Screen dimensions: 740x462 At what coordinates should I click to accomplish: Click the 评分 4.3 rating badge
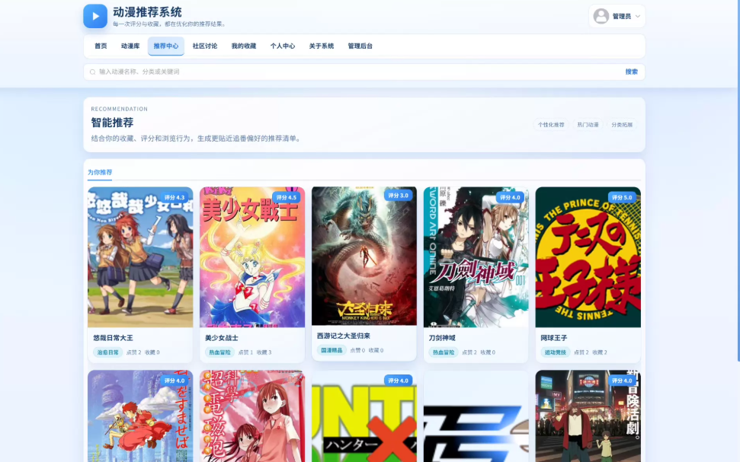tap(175, 198)
